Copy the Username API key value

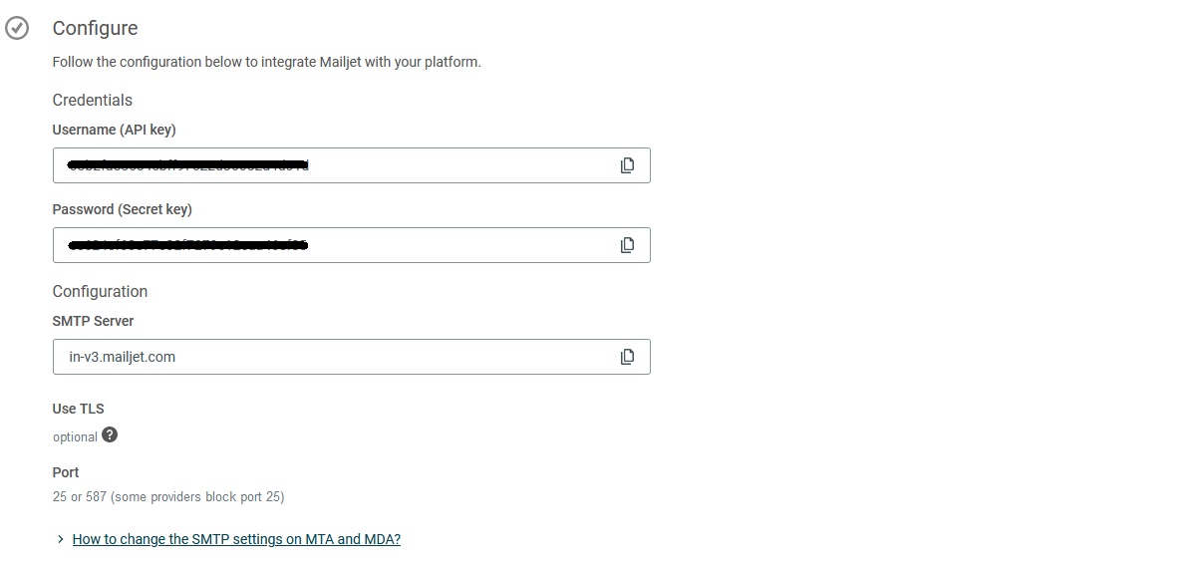coord(627,165)
